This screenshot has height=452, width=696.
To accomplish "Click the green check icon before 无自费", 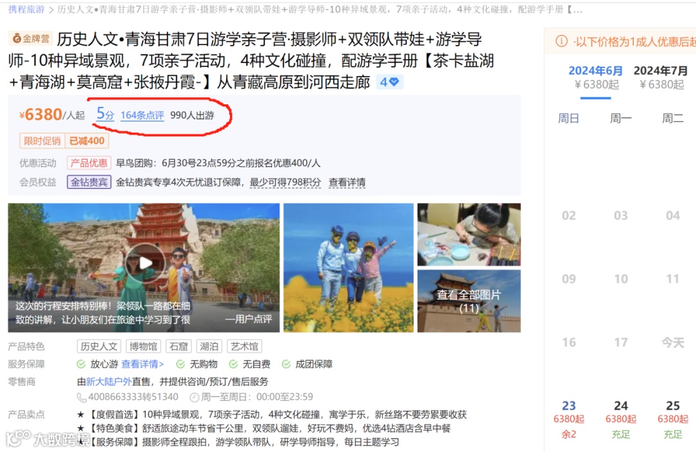I will 233,364.
